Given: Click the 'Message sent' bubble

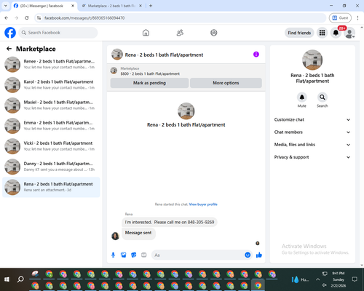Looking at the screenshot, I should 138,233.
